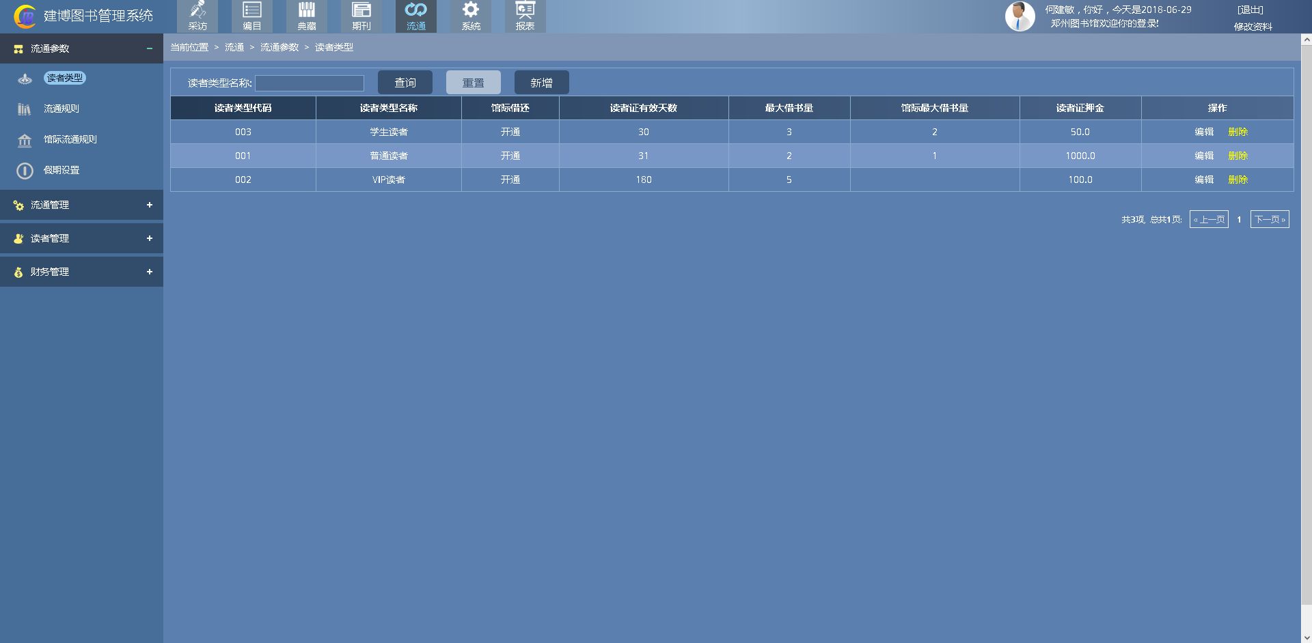The image size is (1312, 643).
Task: Open 流通规则 in the sidebar
Action: pos(61,109)
